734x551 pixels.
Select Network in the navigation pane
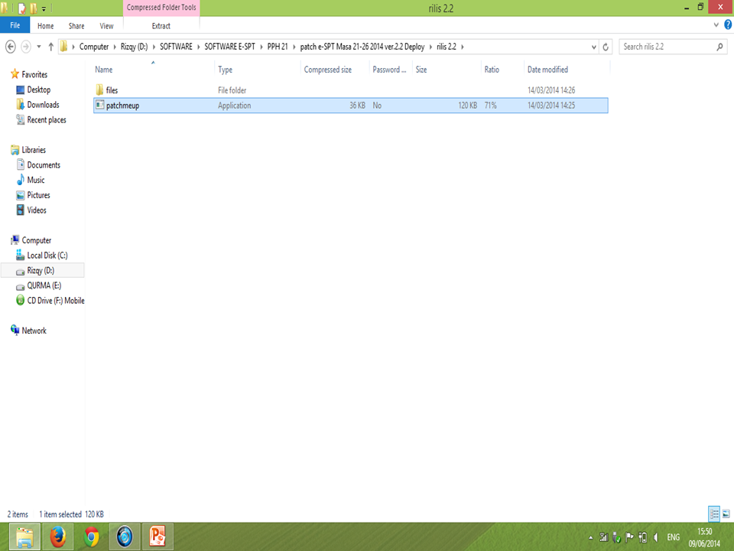(34, 331)
